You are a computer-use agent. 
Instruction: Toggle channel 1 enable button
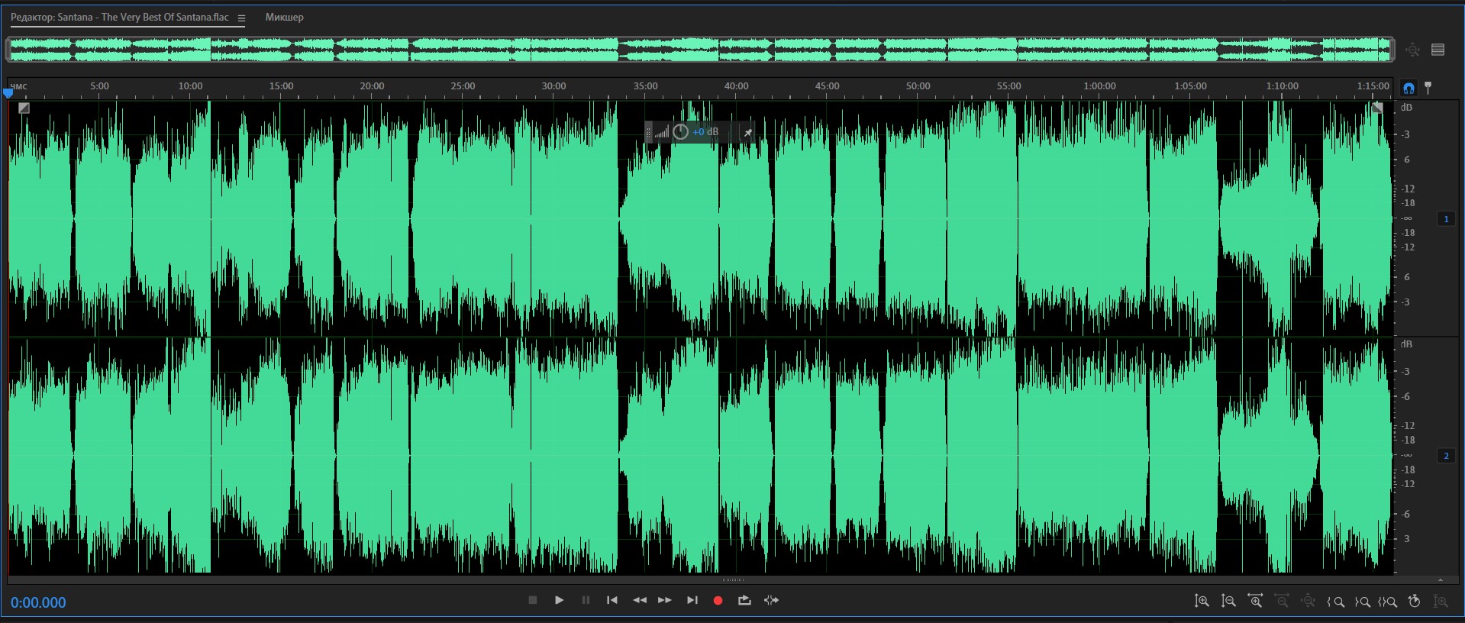point(1446,219)
